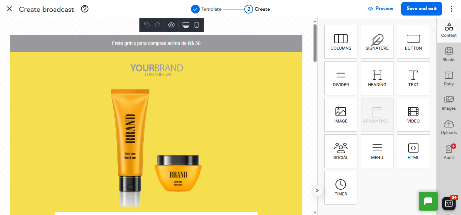The height and width of the screenshot is (215, 461).
Task: Open the Blocks panel
Action: tap(449, 55)
